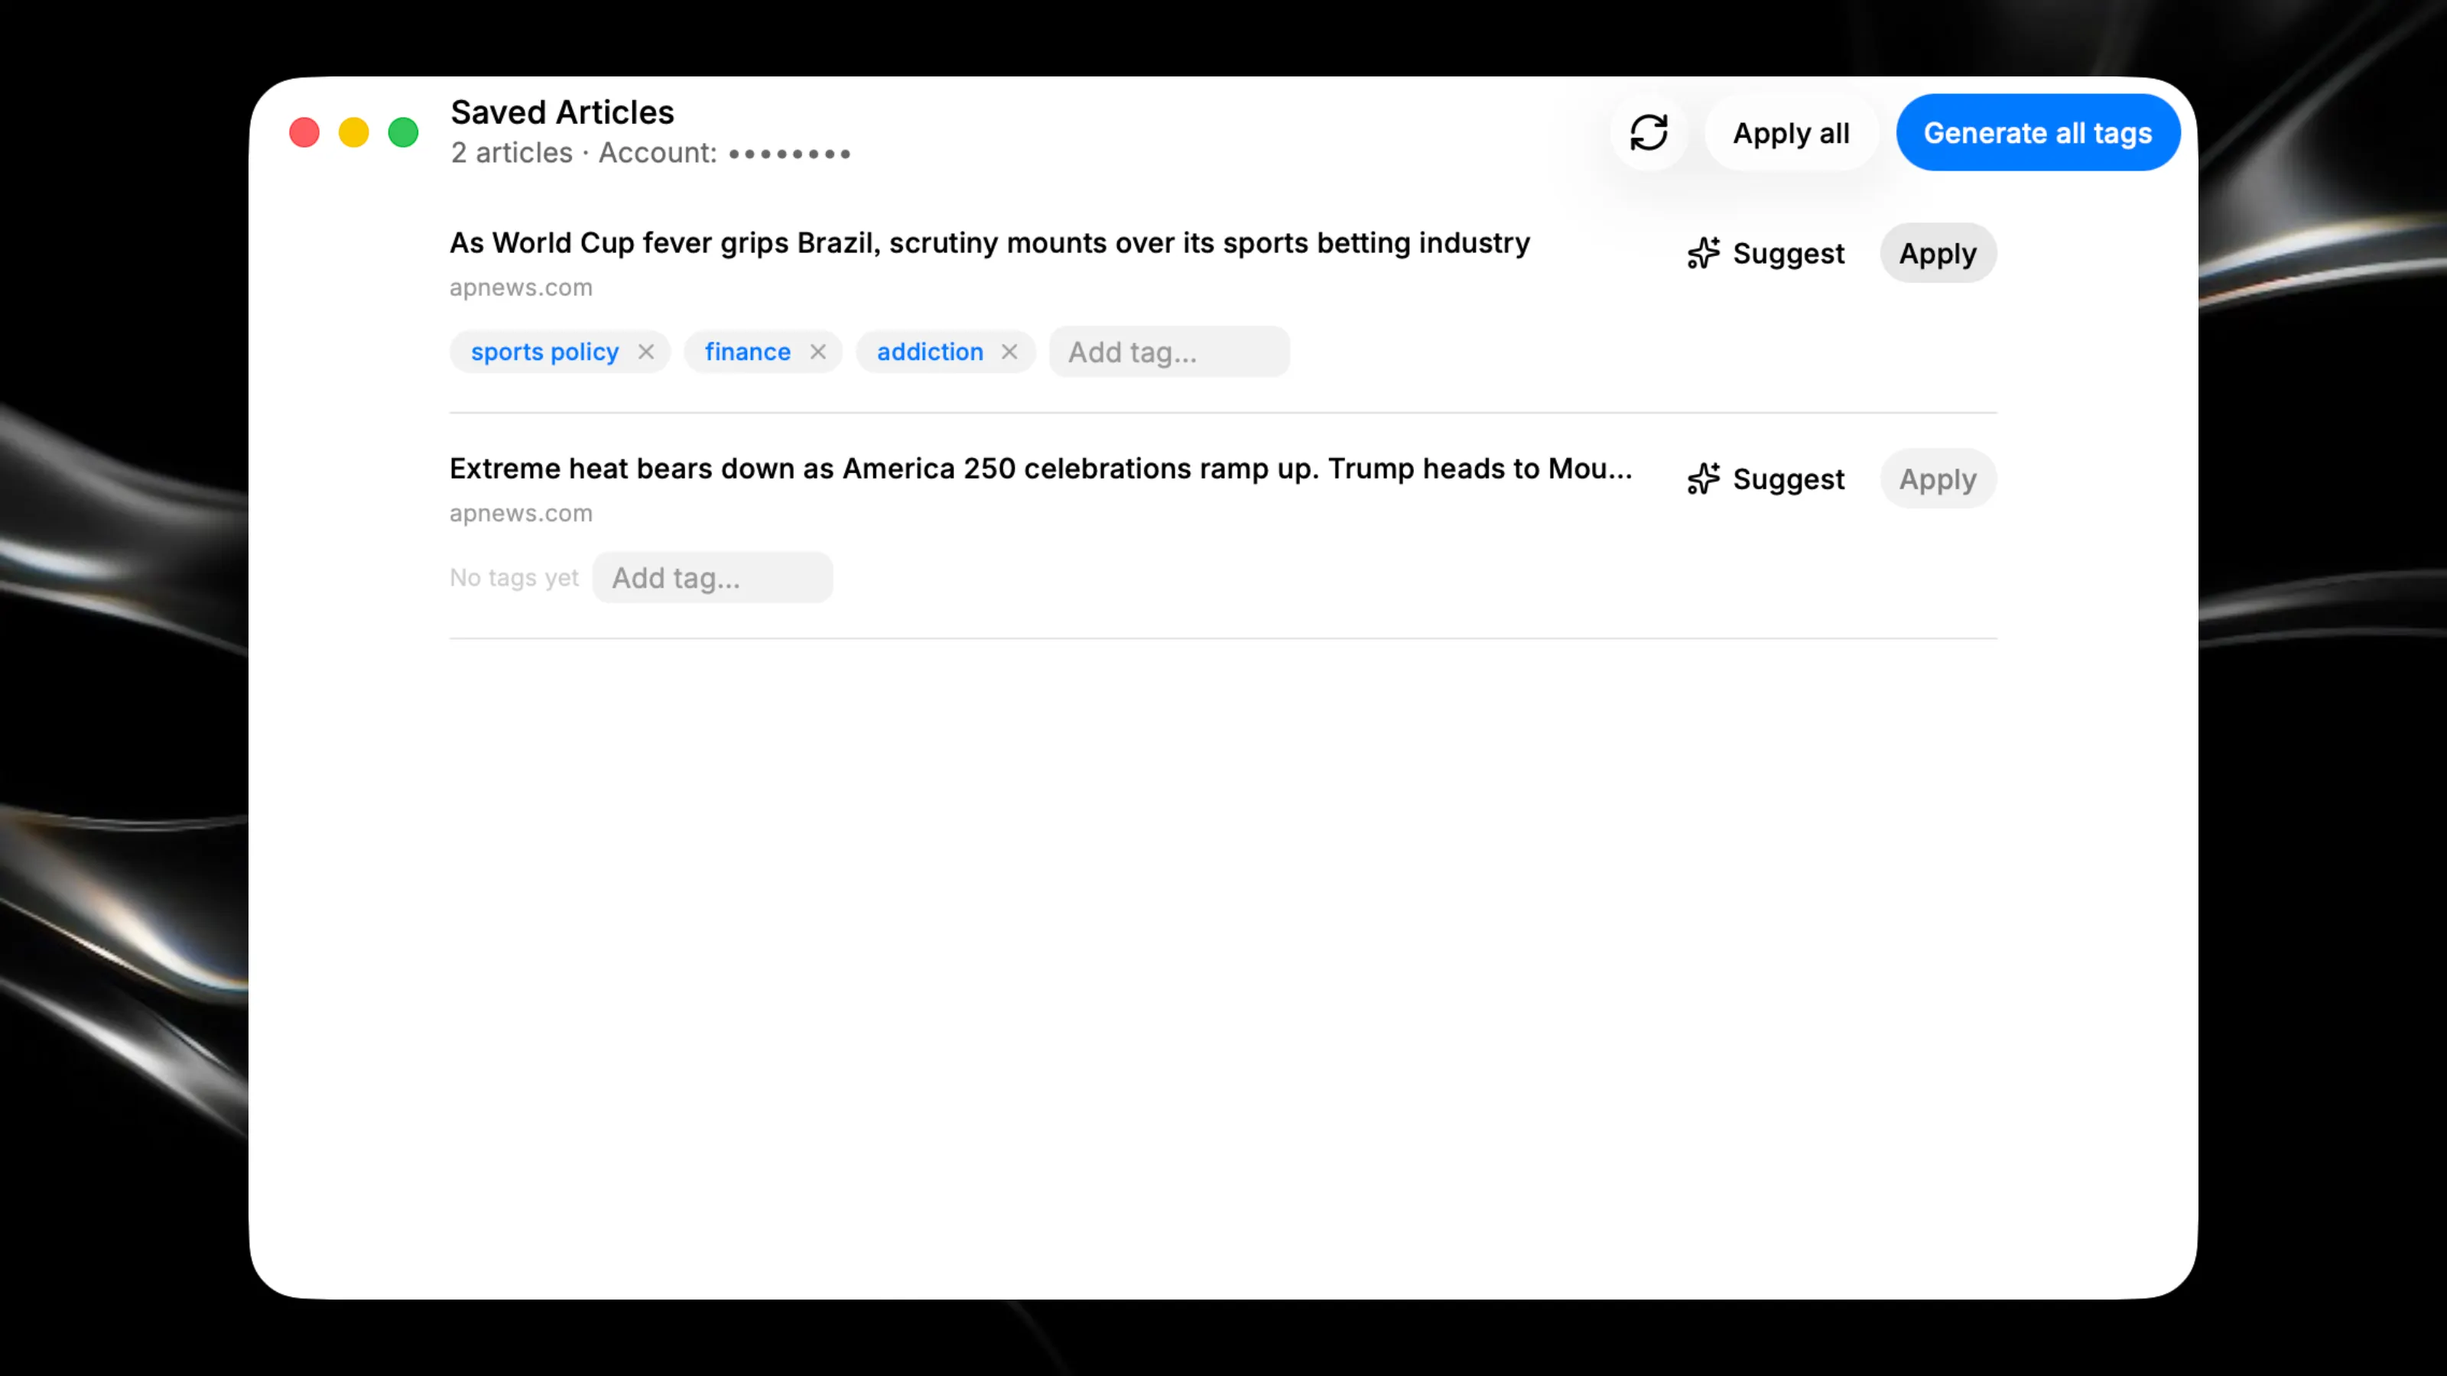Screen dimensions: 2447x1376
Task: Suggest tags for the Extreme heat article
Action: click(x=1766, y=479)
